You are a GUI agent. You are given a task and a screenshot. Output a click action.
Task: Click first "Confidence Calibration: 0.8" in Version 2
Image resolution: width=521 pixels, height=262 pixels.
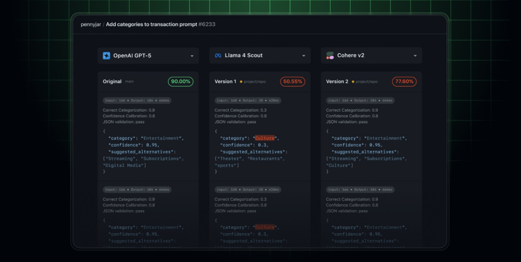click(x=352, y=116)
